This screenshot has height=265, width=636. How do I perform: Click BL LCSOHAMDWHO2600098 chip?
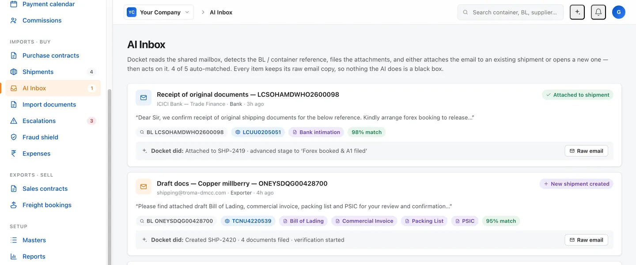coord(182,132)
